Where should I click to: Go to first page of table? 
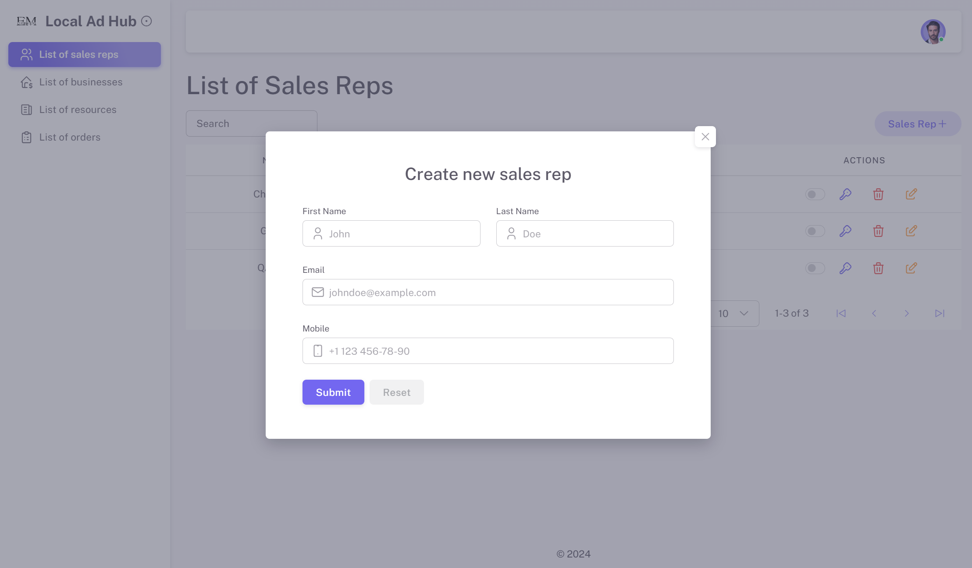click(841, 313)
